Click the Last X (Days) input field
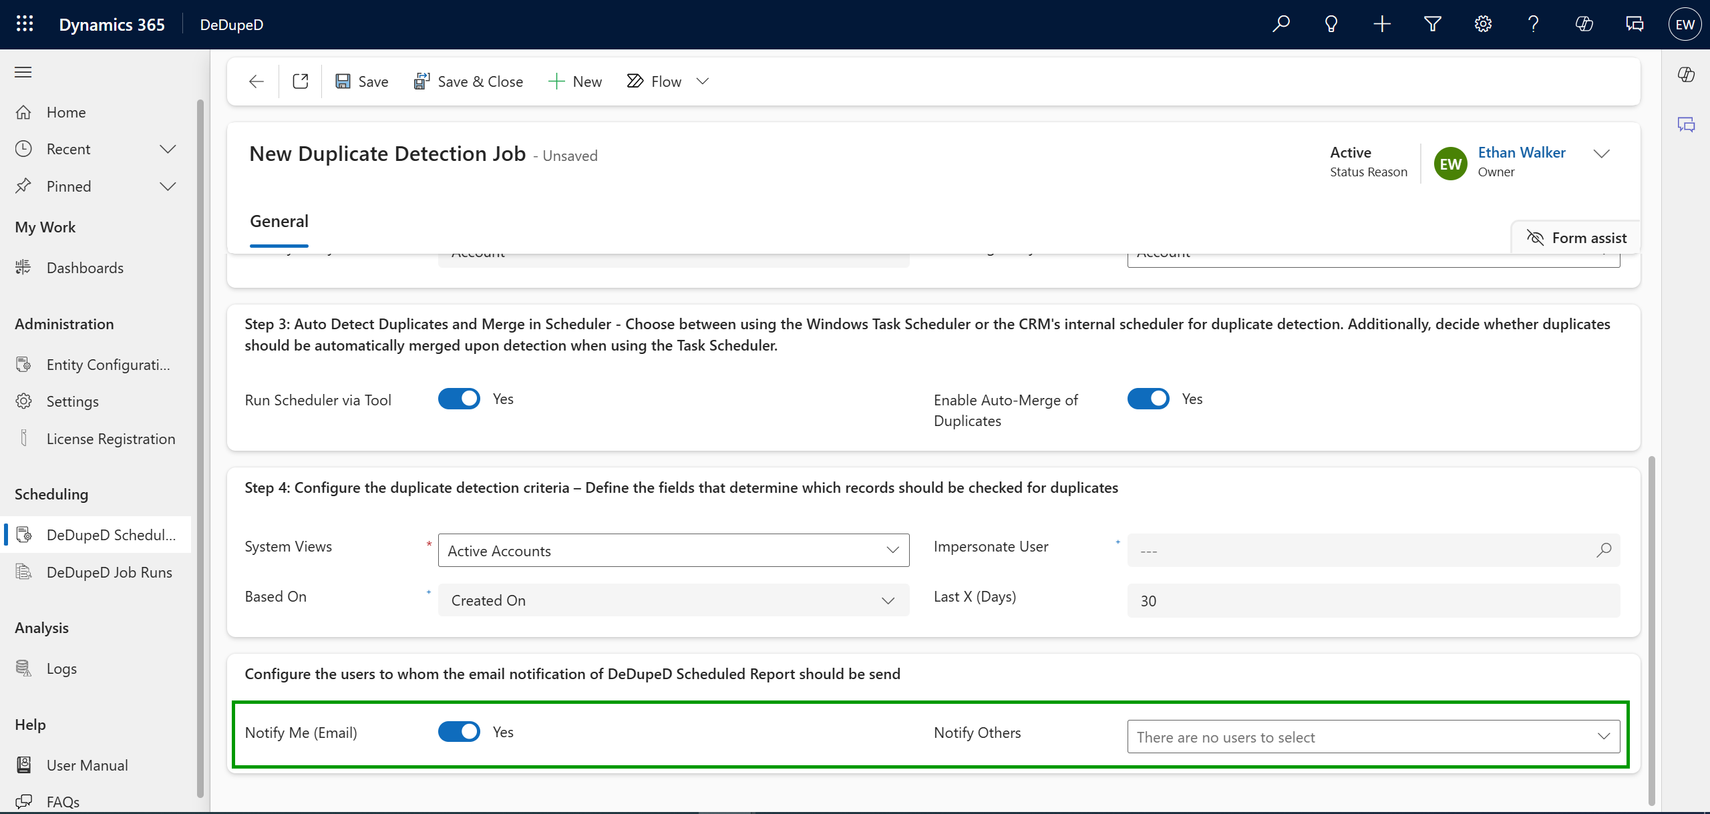The image size is (1710, 814). pos(1373,600)
